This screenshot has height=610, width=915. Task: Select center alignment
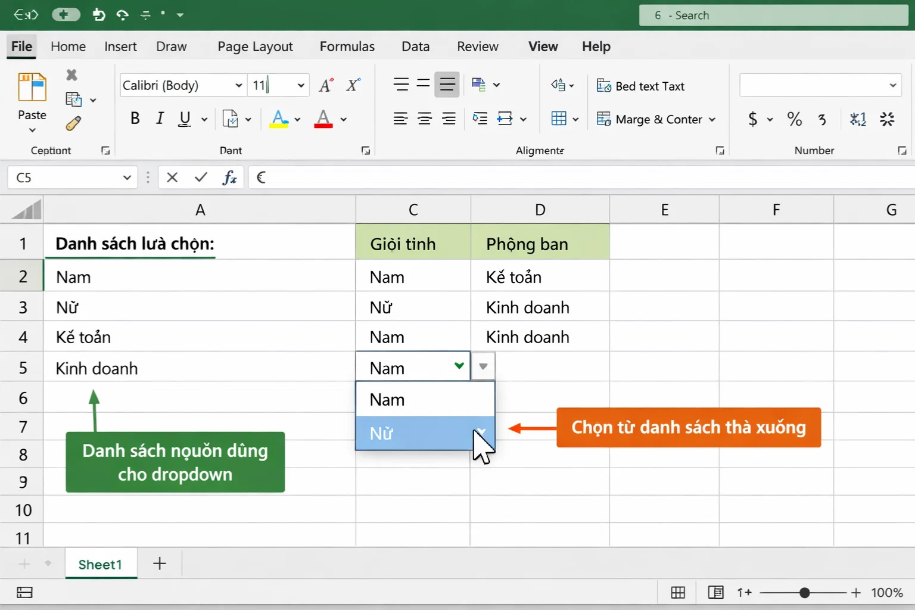424,119
